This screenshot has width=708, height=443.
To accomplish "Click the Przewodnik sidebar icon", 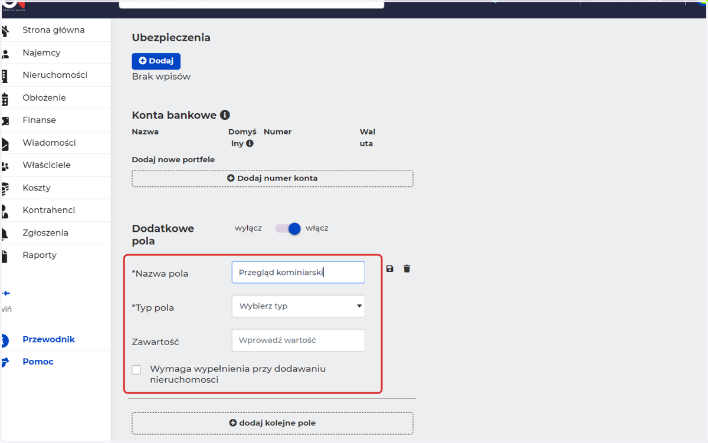I will [x=5, y=340].
